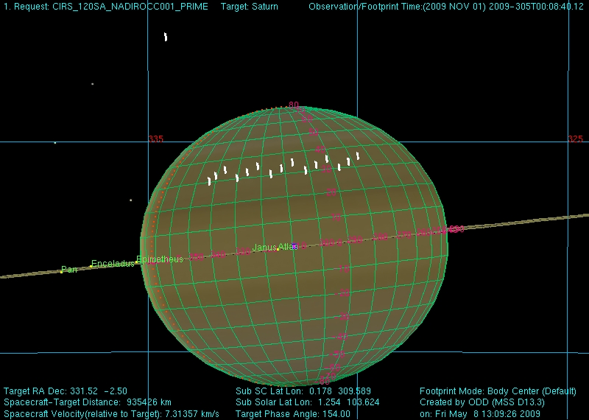Click the leftmost white footprint on Saturn
Viewport: 589px width, 420px height.
point(210,181)
